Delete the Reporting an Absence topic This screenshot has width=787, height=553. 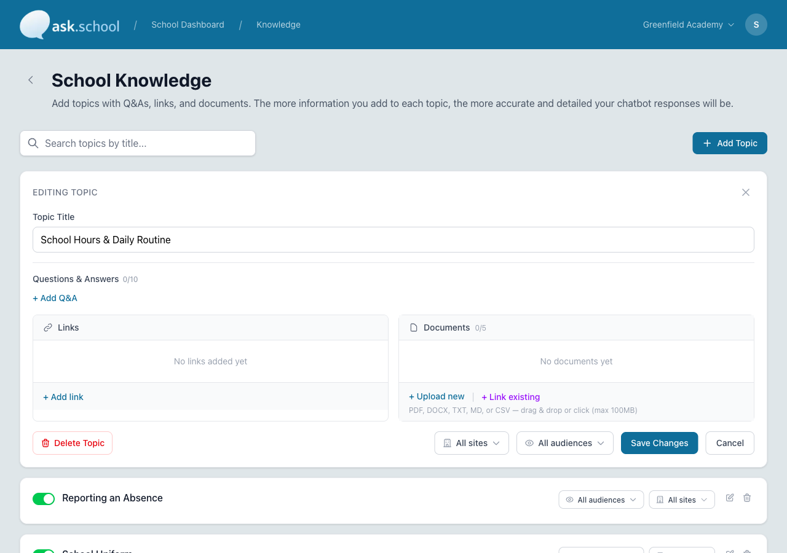[x=747, y=498]
